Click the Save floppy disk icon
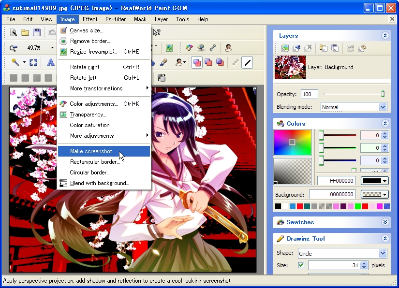Viewport: 399px width, 288px height. (x=37, y=32)
